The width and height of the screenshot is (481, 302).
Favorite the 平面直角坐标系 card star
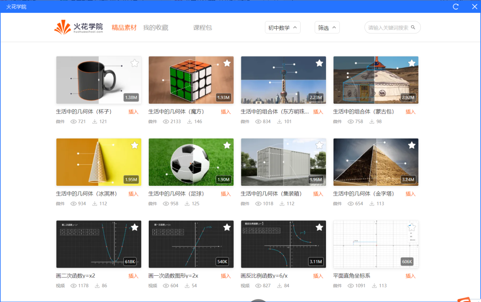[412, 228]
